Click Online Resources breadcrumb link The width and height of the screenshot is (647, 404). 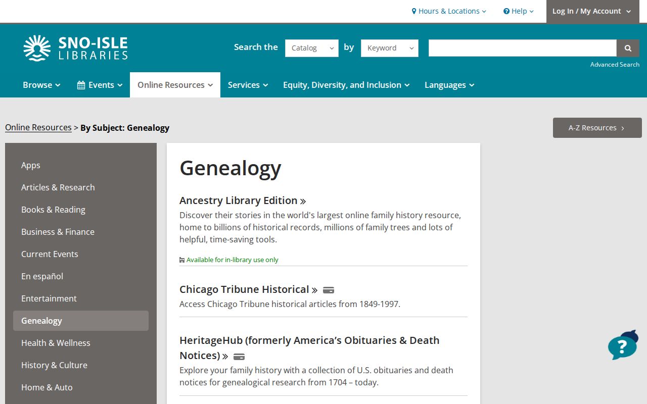38,127
